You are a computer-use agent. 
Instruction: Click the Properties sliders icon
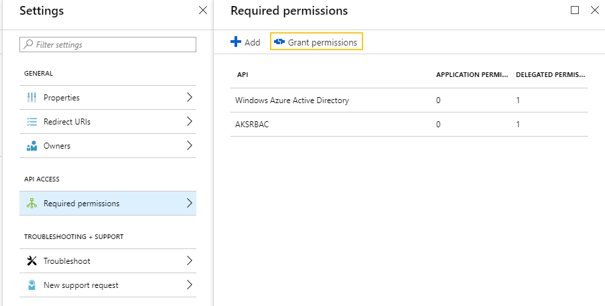coord(31,98)
